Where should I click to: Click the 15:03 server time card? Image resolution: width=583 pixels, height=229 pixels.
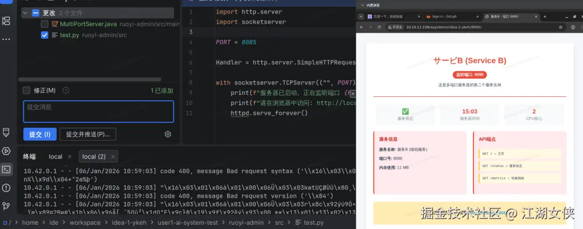tap(470, 115)
